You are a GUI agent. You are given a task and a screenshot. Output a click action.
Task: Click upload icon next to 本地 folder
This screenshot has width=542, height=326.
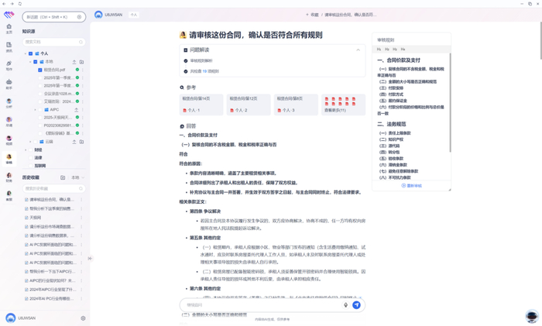click(x=74, y=62)
